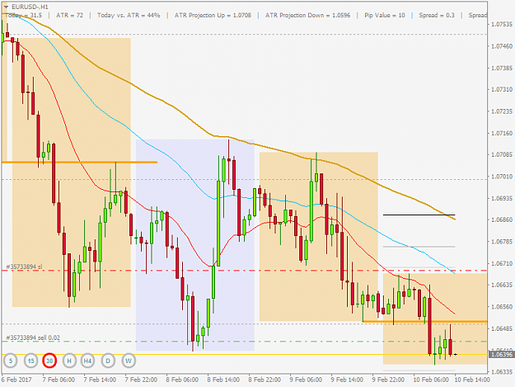Viewport: 515px width, 387px height.
Task: Click the 1.07535 price scale label
Action: pos(502,25)
